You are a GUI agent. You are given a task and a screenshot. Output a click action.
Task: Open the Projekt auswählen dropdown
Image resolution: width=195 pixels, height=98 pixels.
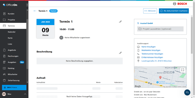click(160, 29)
